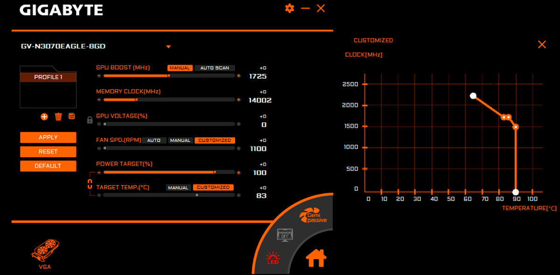Select the white curve point at 0 MHz
The image size is (560, 275).
click(x=516, y=192)
